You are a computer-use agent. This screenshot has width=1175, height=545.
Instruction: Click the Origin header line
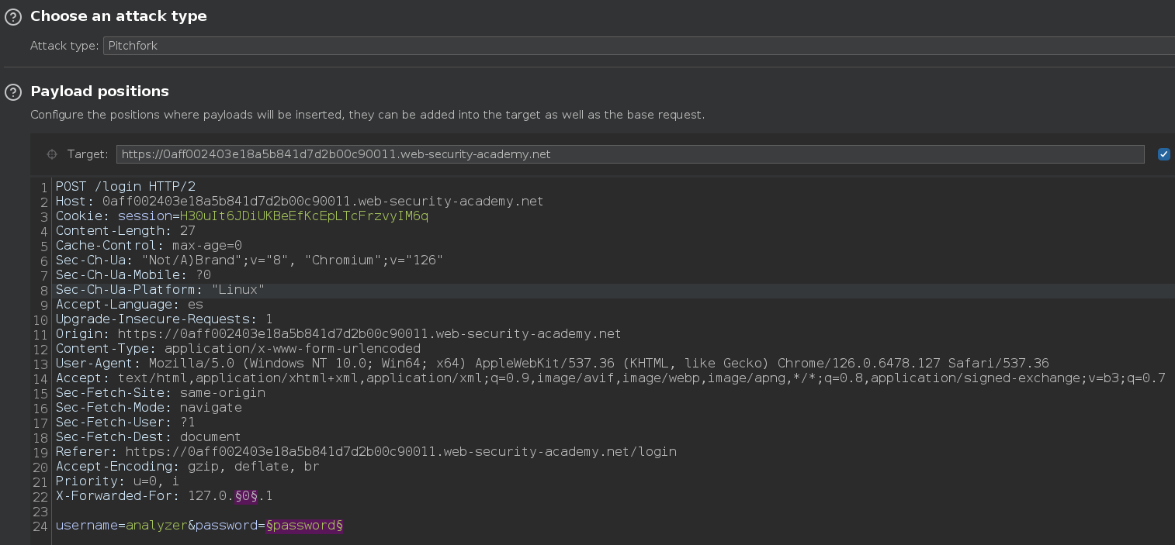338,334
